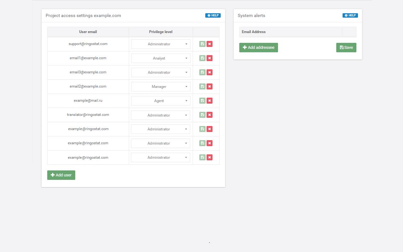
Task: Delete the user email3@example.com
Action: tap(209, 72)
